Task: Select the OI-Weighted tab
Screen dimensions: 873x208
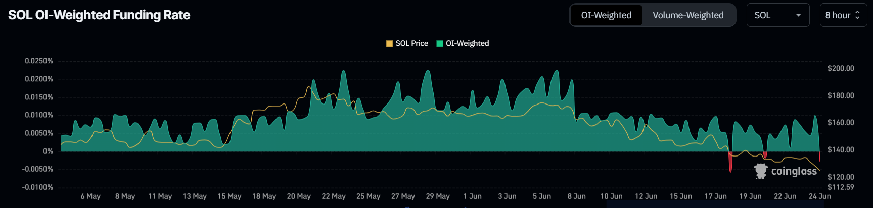Action: point(606,15)
